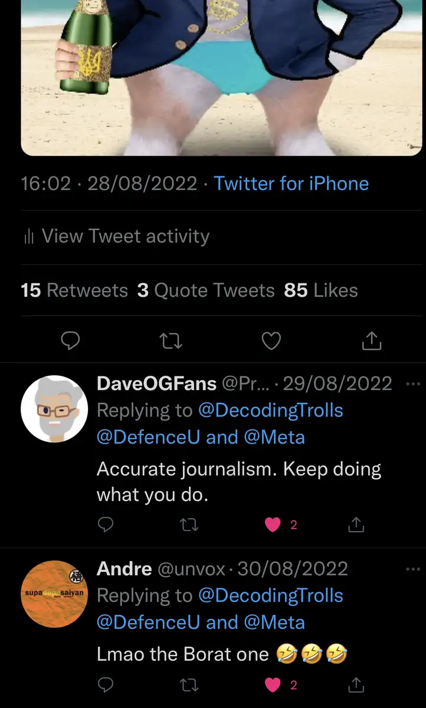Open more options for DaveOGFans' reply
The width and height of the screenshot is (426, 708).
(x=411, y=383)
